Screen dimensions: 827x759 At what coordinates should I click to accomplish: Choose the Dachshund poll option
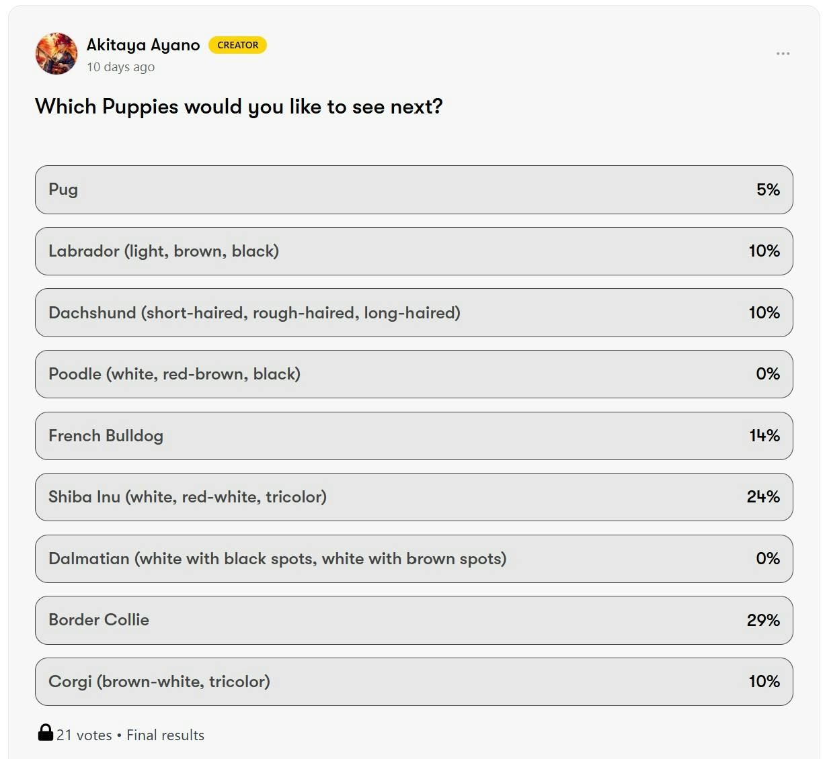tap(413, 313)
